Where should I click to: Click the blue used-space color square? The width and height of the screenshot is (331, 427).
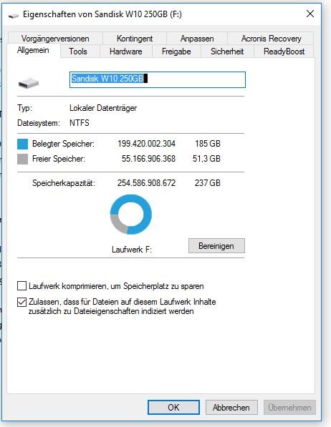tap(22, 144)
